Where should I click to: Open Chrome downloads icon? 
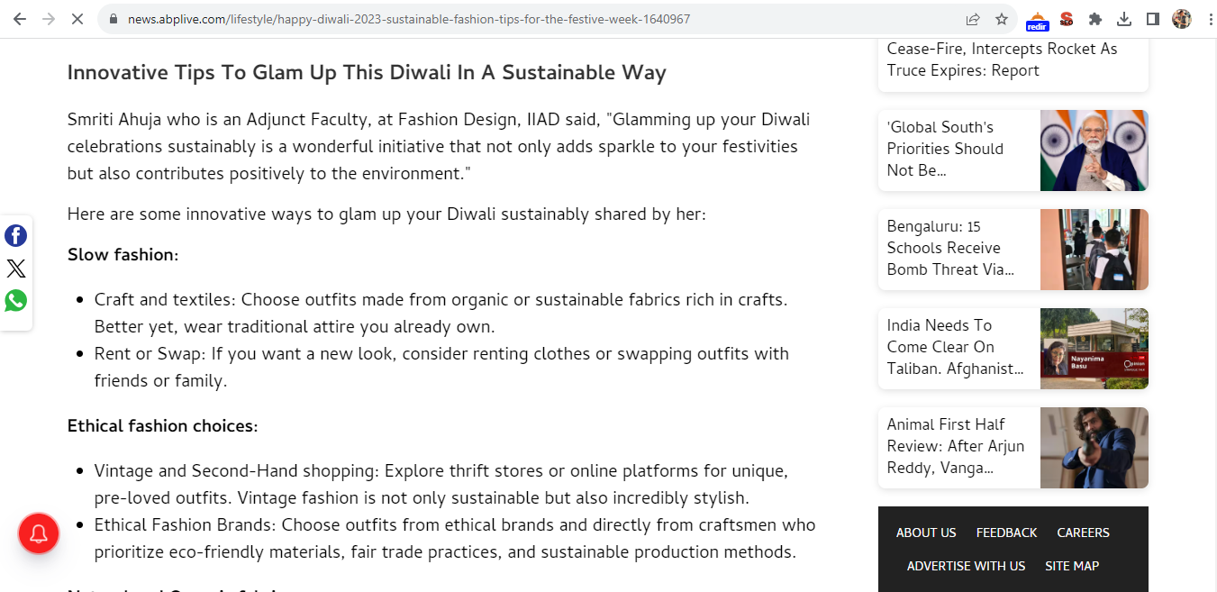click(1124, 19)
